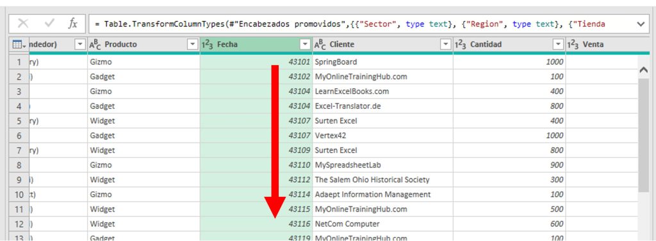Select row number 6
Screen dimensions: 656x241
point(19,136)
